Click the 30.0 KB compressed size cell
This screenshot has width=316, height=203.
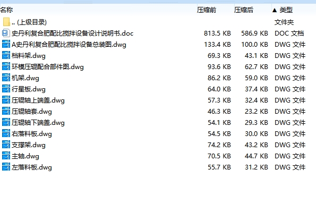point(257,134)
